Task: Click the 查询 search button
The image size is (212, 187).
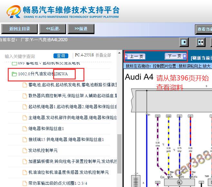Action: (x=61, y=56)
